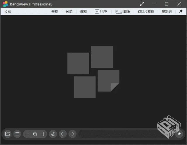Image resolution: width=187 pixels, height=145 pixels.
Task: Close the BandiView window
Action: point(179,4)
